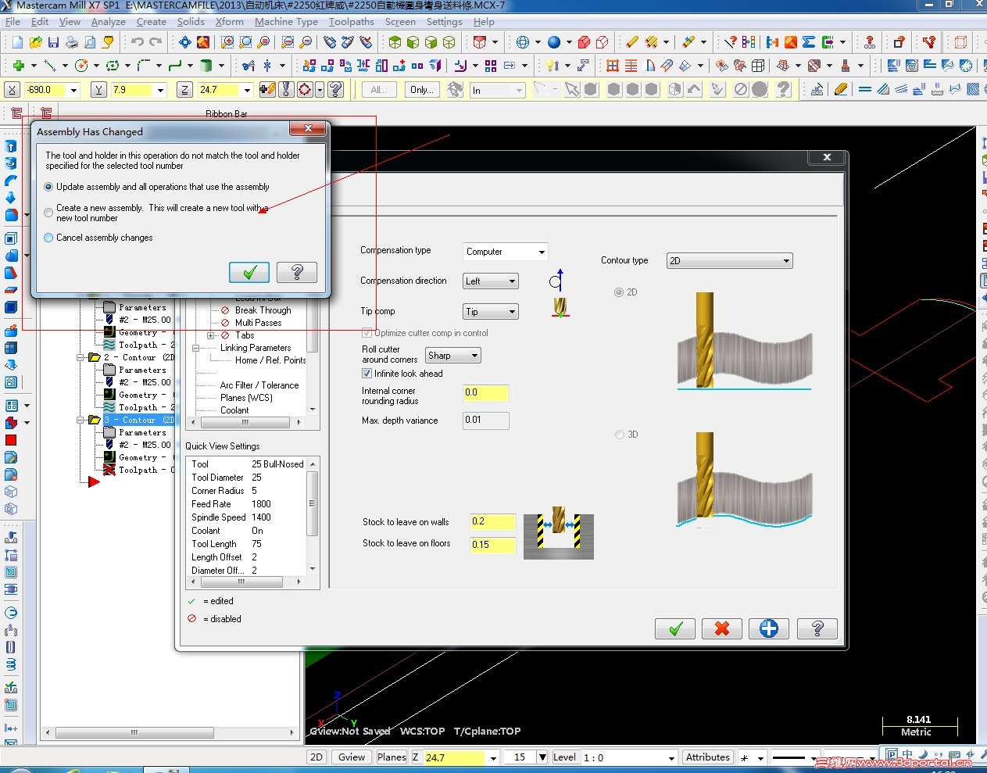The width and height of the screenshot is (987, 773).
Task: Open the Analyze menu
Action: (109, 22)
